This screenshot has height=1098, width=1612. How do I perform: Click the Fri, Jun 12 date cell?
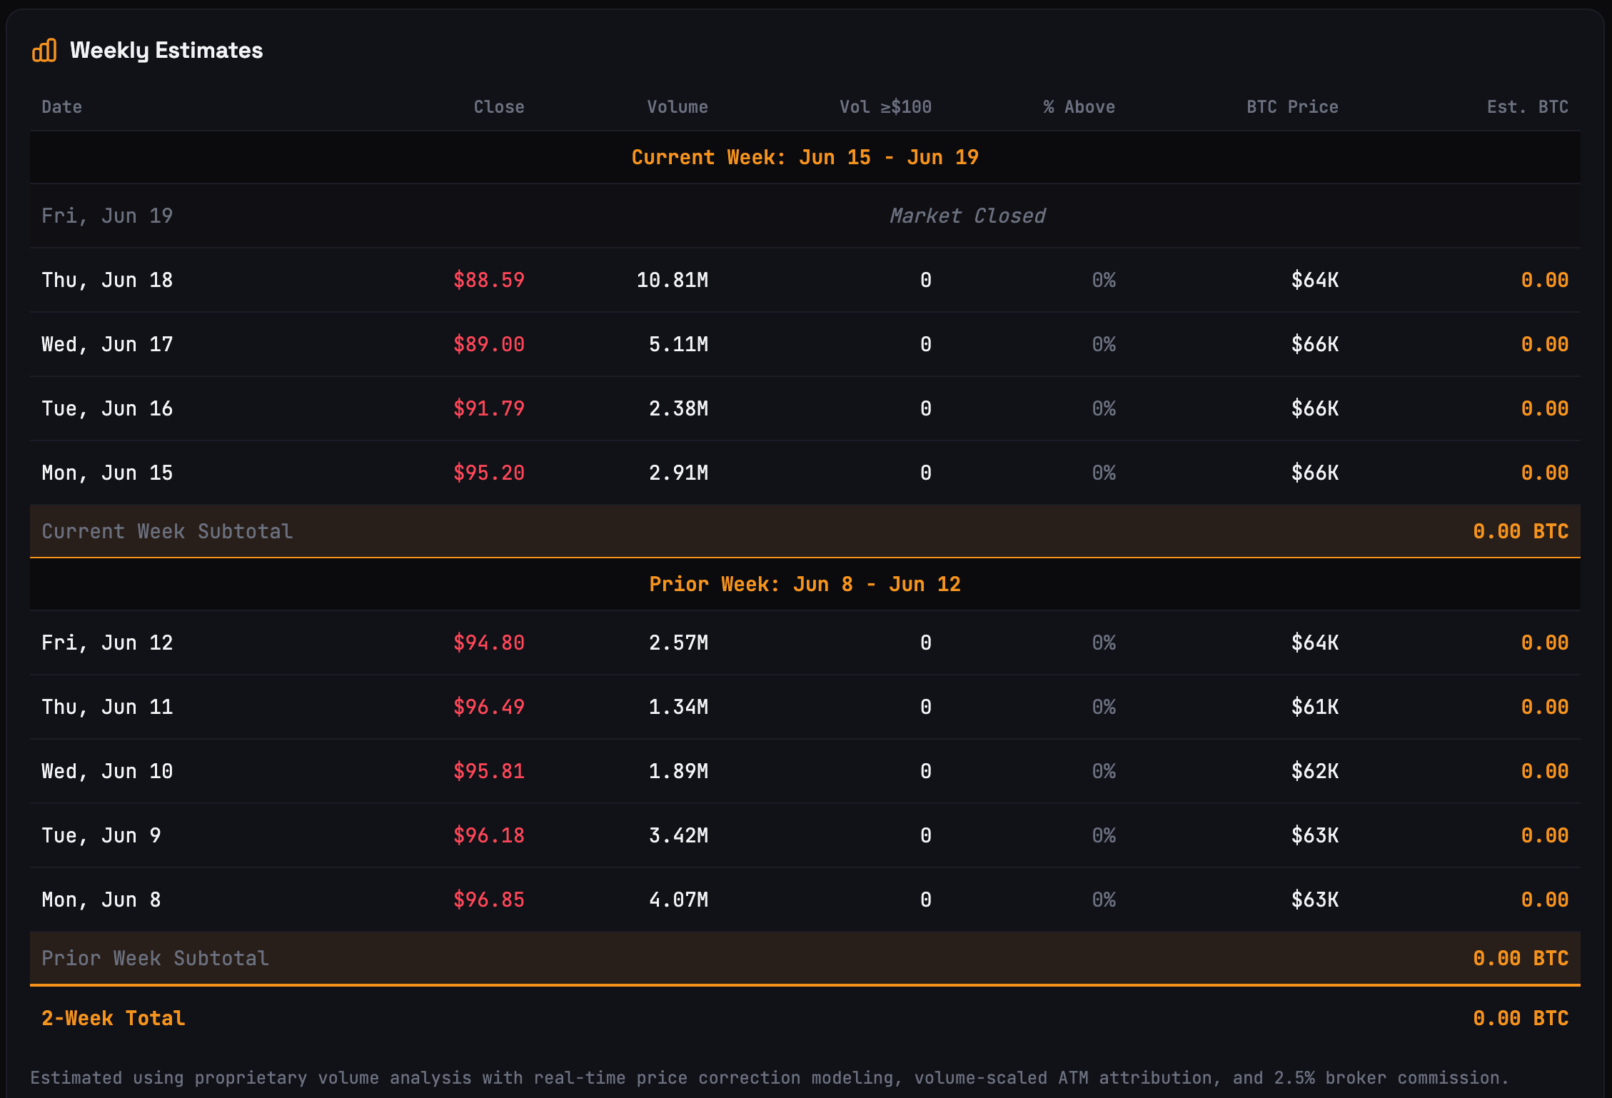tap(107, 643)
